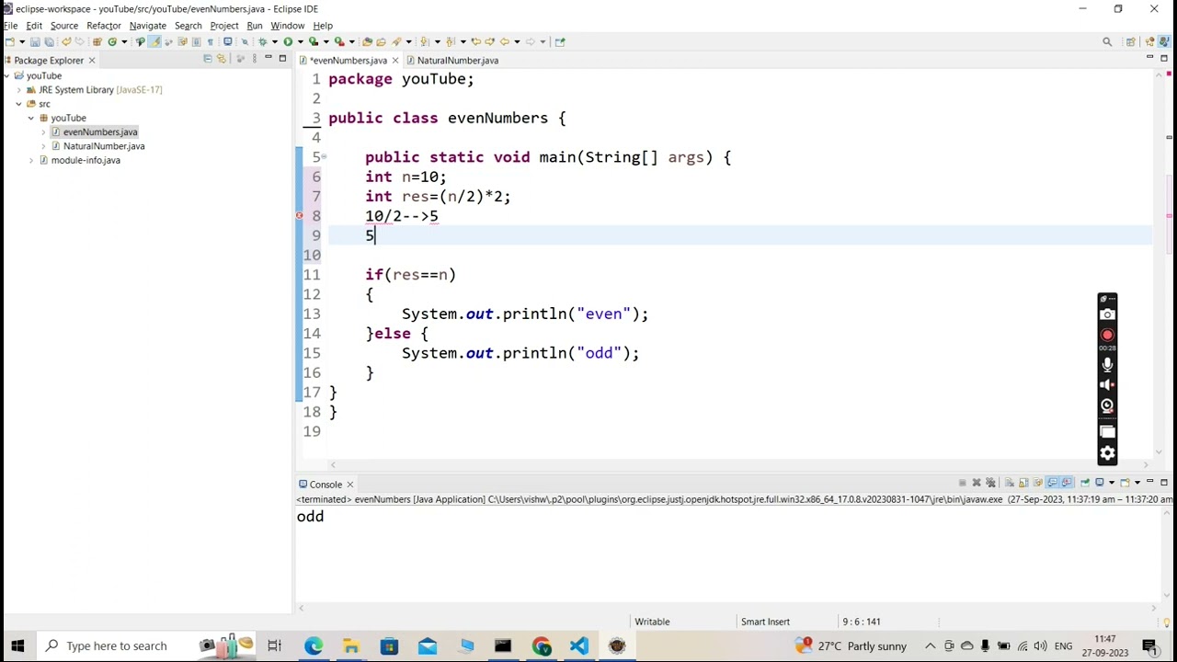Expand the JRE System Library node

coord(18,90)
